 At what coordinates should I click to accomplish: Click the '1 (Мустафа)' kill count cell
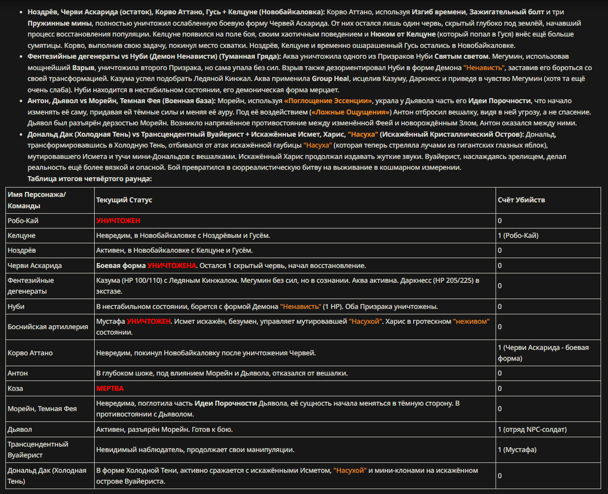pos(548,450)
